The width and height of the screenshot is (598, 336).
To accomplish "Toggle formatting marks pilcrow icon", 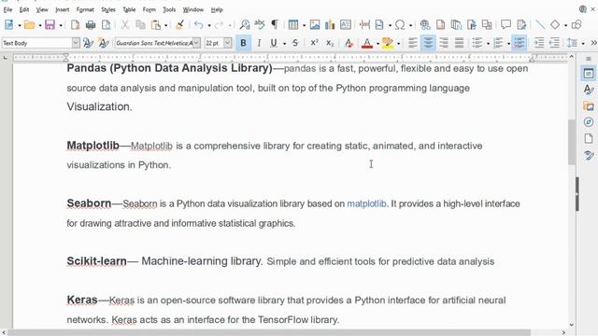I will coord(274,25).
